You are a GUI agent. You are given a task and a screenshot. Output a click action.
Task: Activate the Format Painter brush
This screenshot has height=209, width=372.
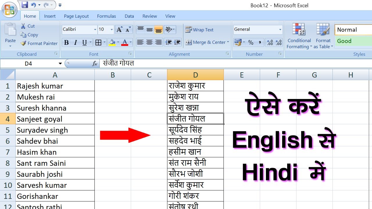pos(39,43)
